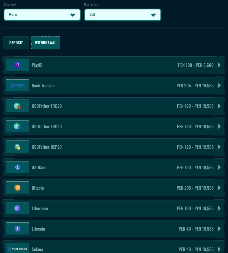Switch to the Withdrawal tab
The width and height of the screenshot is (228, 253).
45,43
